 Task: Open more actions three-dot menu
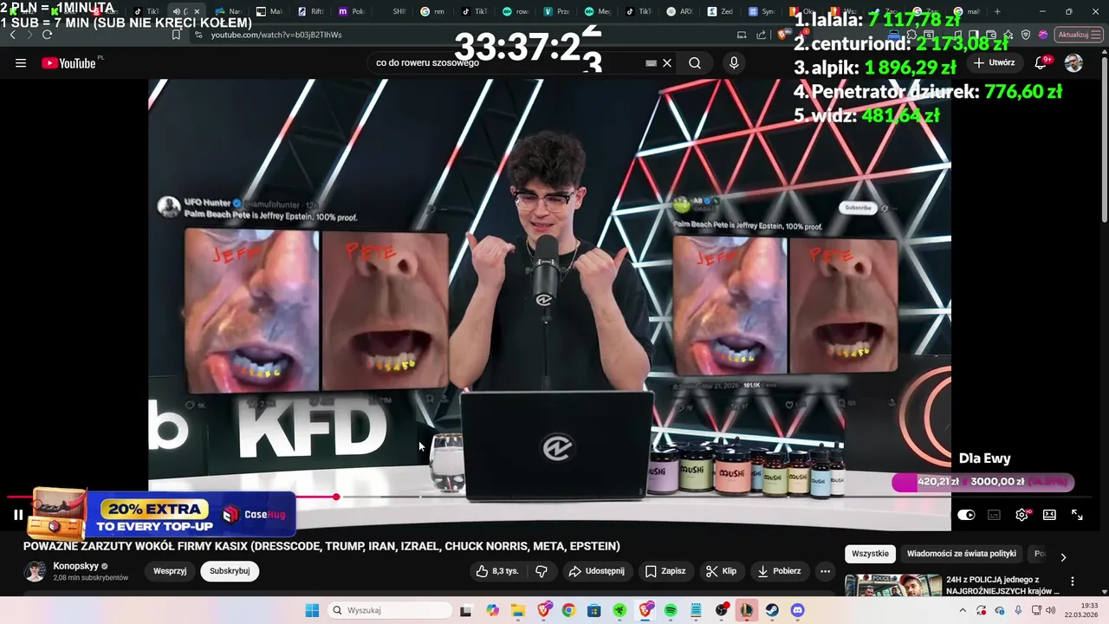[825, 571]
